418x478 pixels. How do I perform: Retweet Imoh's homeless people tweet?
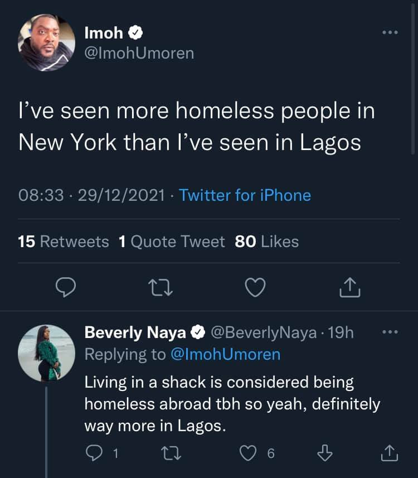[x=161, y=287]
